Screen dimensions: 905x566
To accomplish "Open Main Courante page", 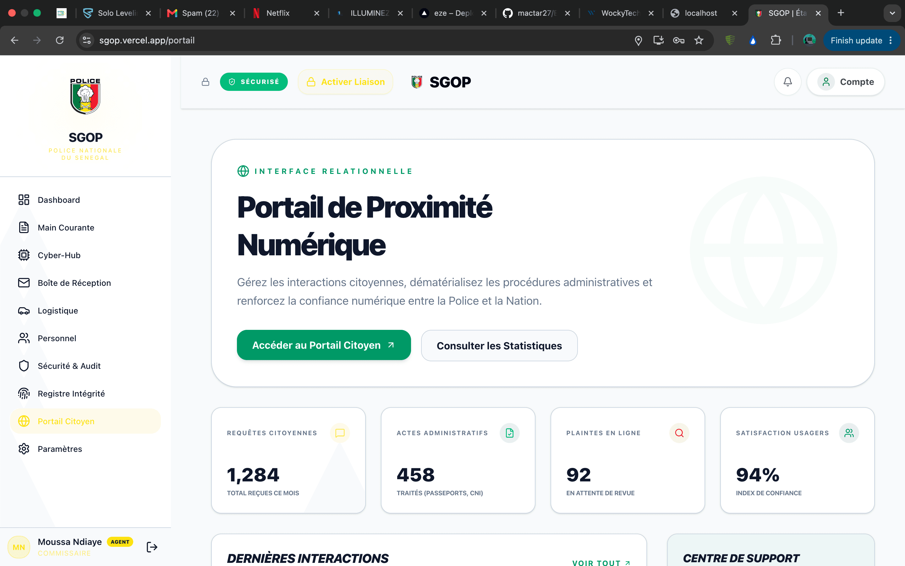I will pos(85,228).
